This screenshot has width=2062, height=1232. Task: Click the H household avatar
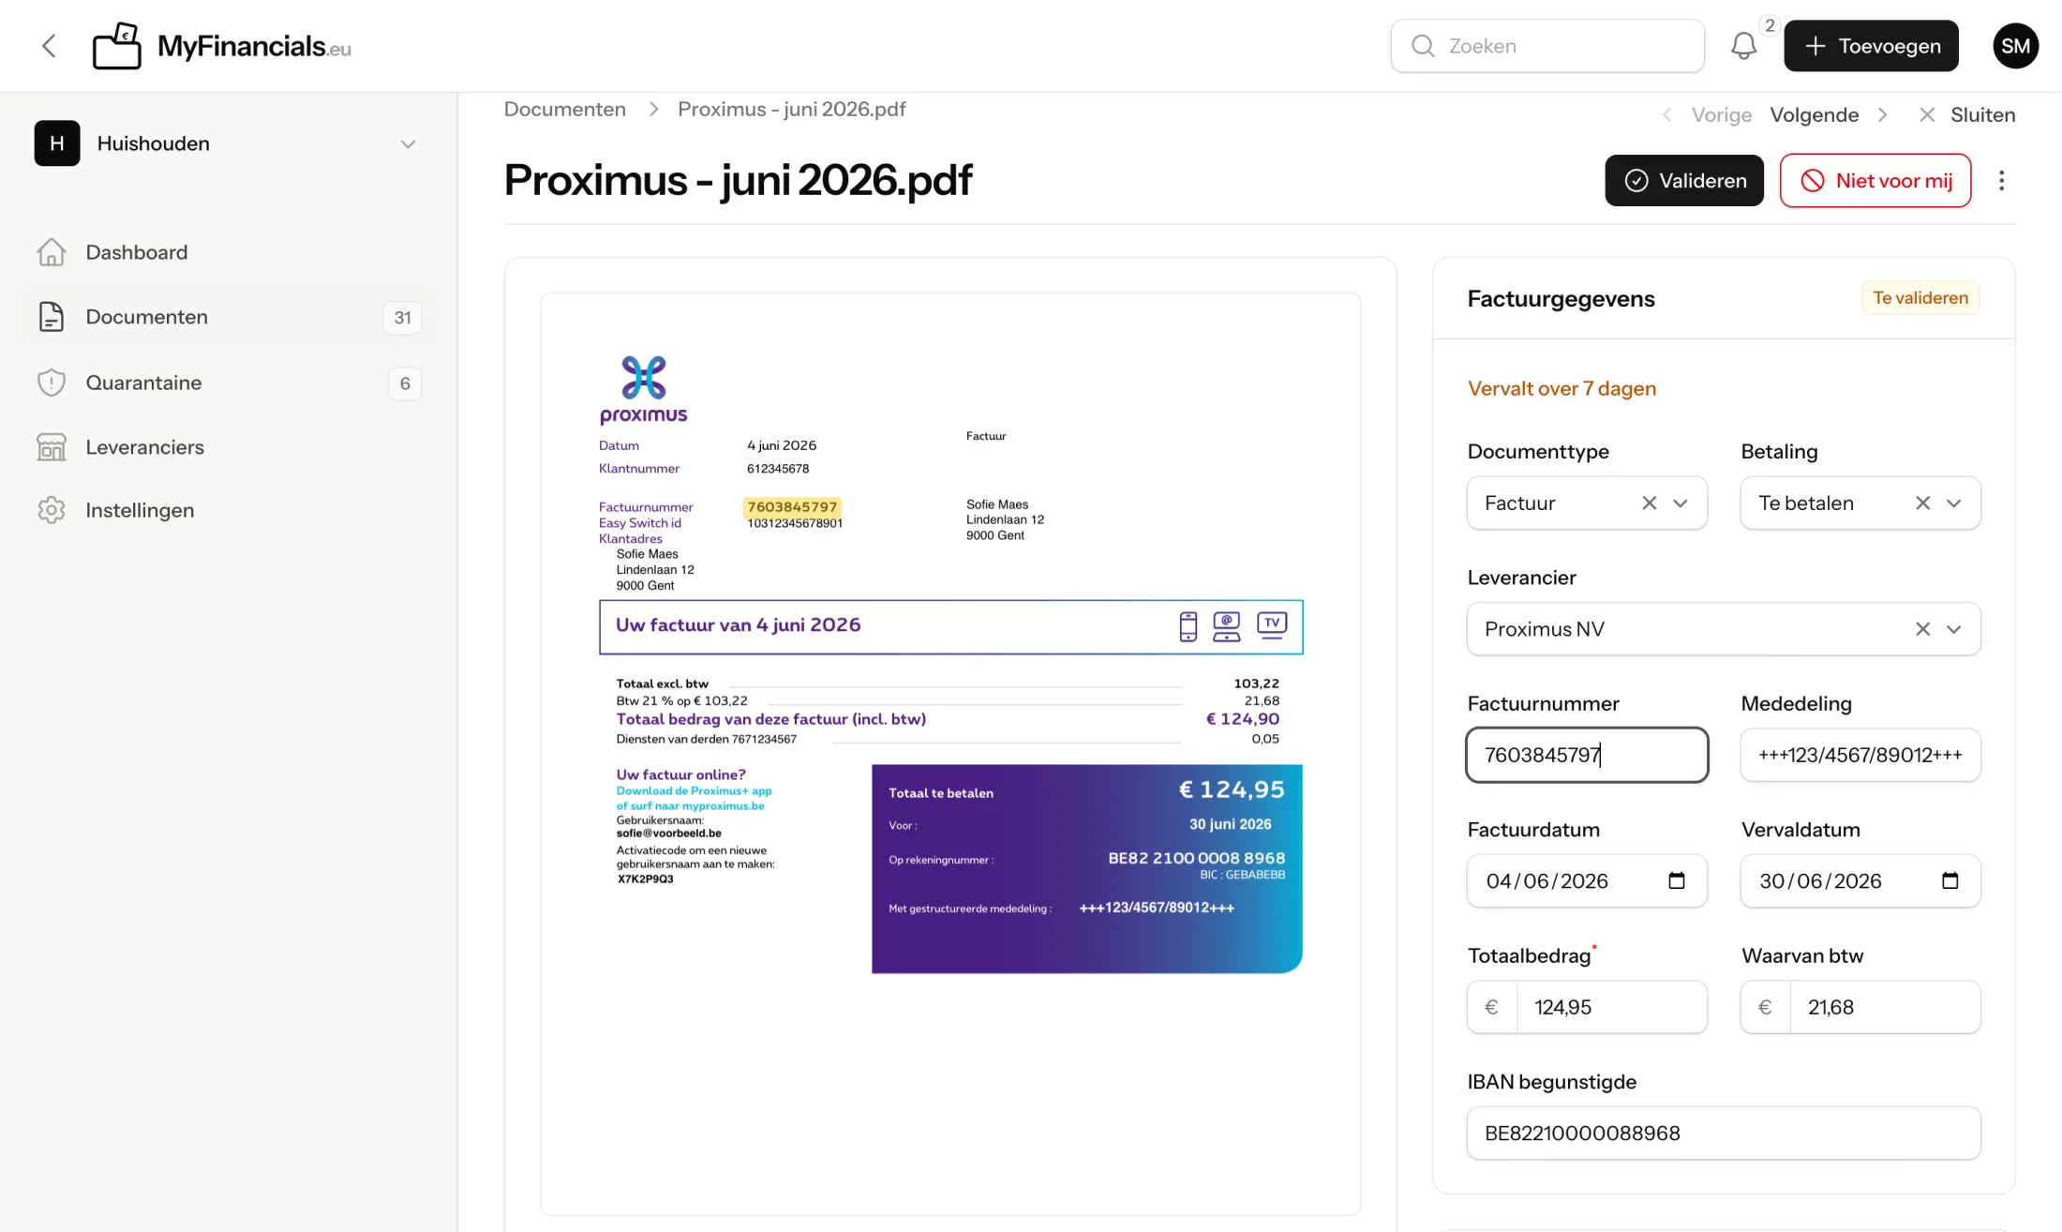[x=57, y=143]
